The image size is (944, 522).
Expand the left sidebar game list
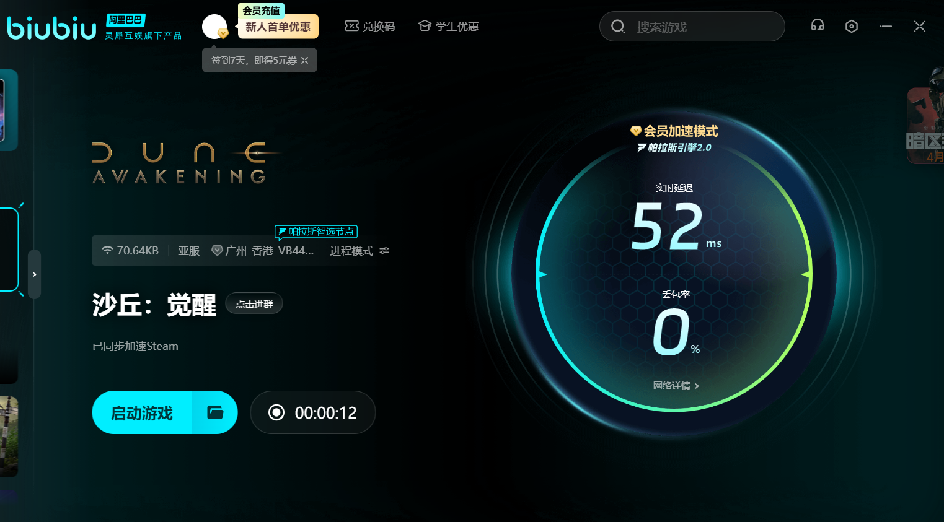tap(35, 274)
